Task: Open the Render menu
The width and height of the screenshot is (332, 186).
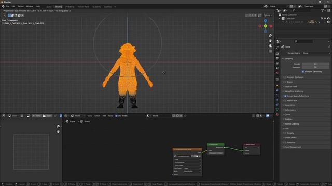Action: coord(21,6)
